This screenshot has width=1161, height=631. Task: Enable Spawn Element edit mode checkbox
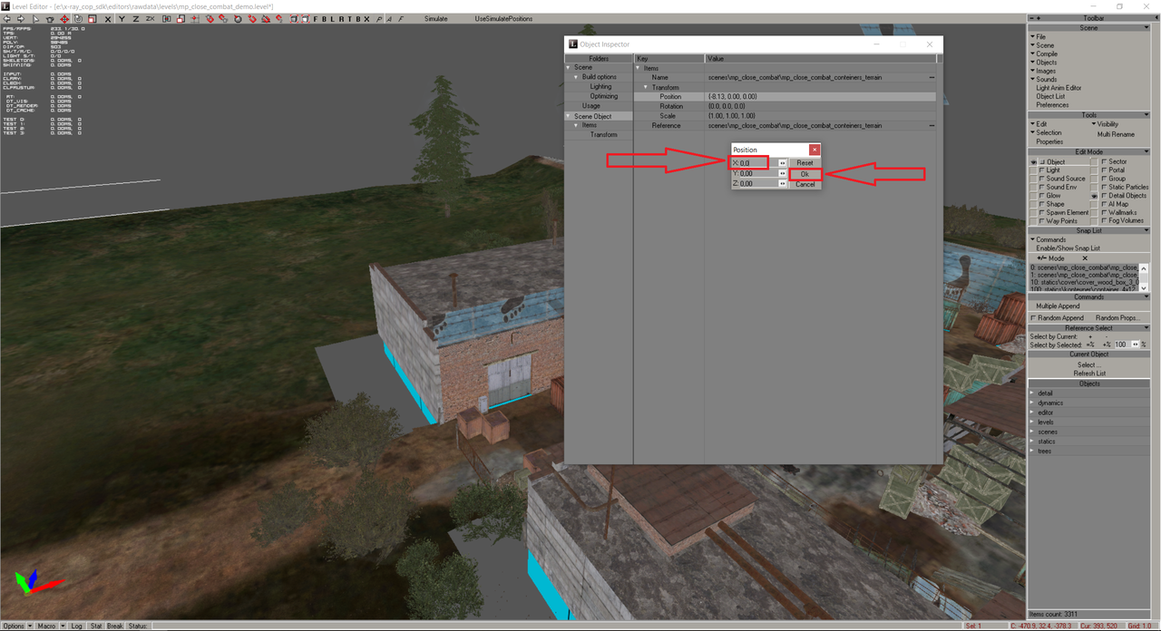pos(1043,212)
